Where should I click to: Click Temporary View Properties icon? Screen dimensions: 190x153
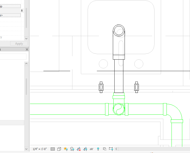[x=105, y=149]
